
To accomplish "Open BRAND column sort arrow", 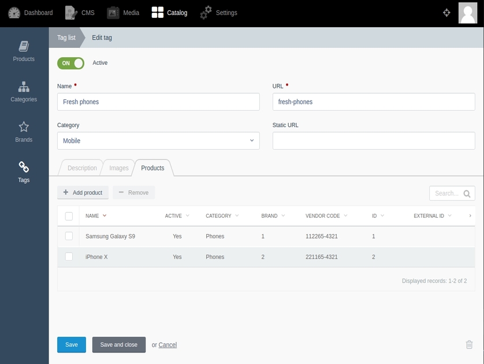I will click(283, 216).
